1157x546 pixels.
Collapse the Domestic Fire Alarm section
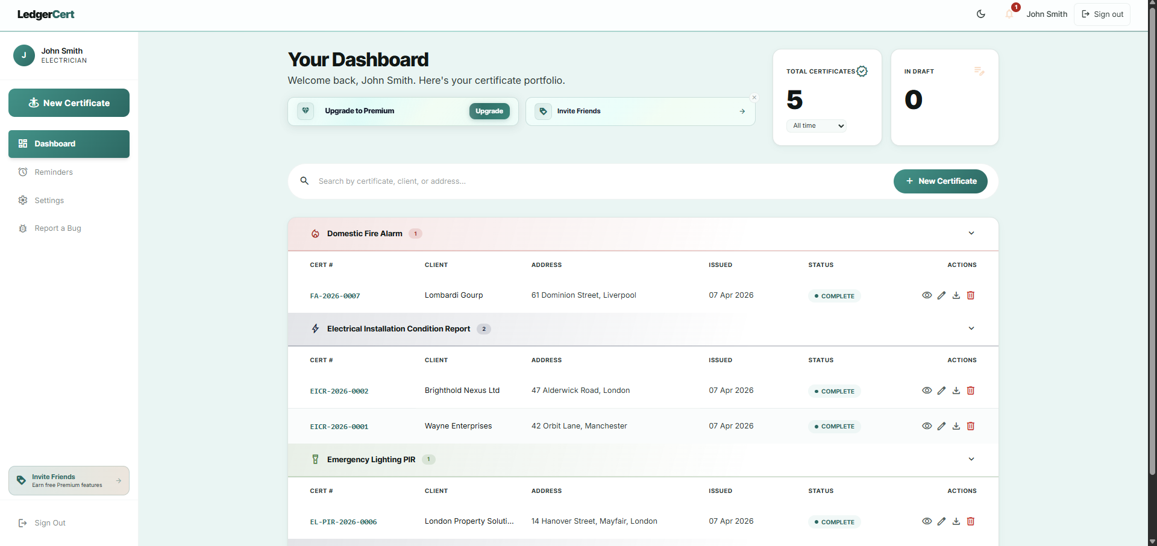pyautogui.click(x=971, y=233)
